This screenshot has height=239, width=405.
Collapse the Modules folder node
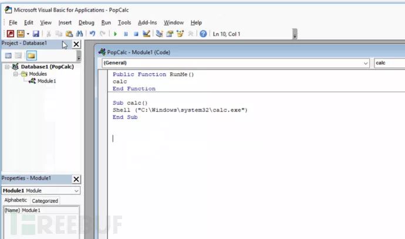pos(16,74)
